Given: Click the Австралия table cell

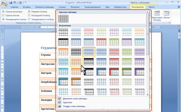Looking at the screenshot, I should [x=48, y=64].
